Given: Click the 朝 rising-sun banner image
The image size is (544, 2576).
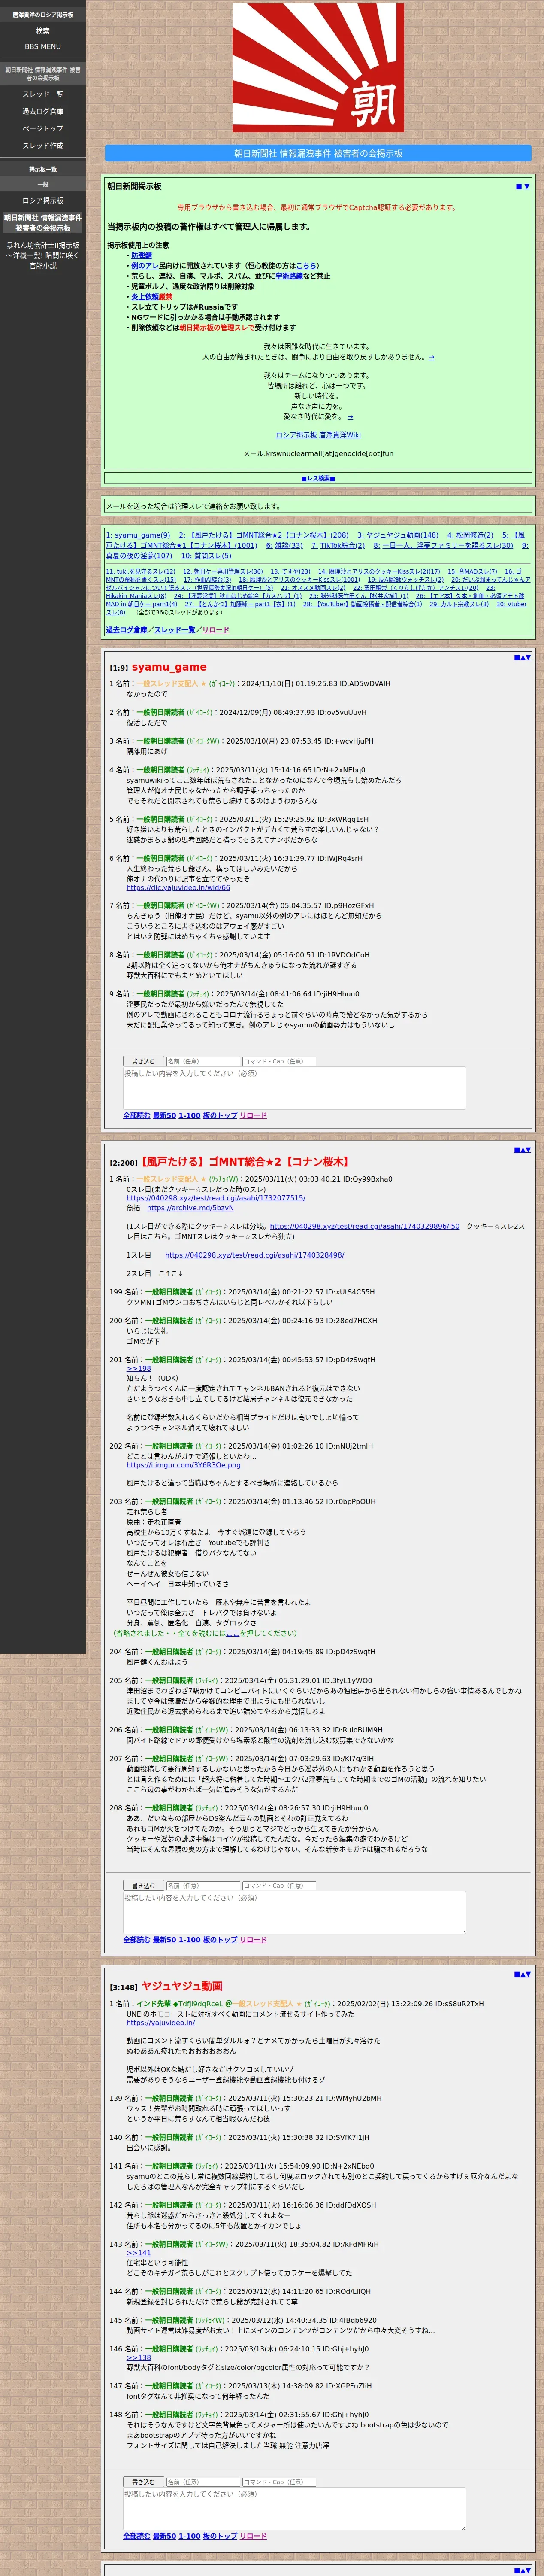Looking at the screenshot, I should click(x=318, y=68).
